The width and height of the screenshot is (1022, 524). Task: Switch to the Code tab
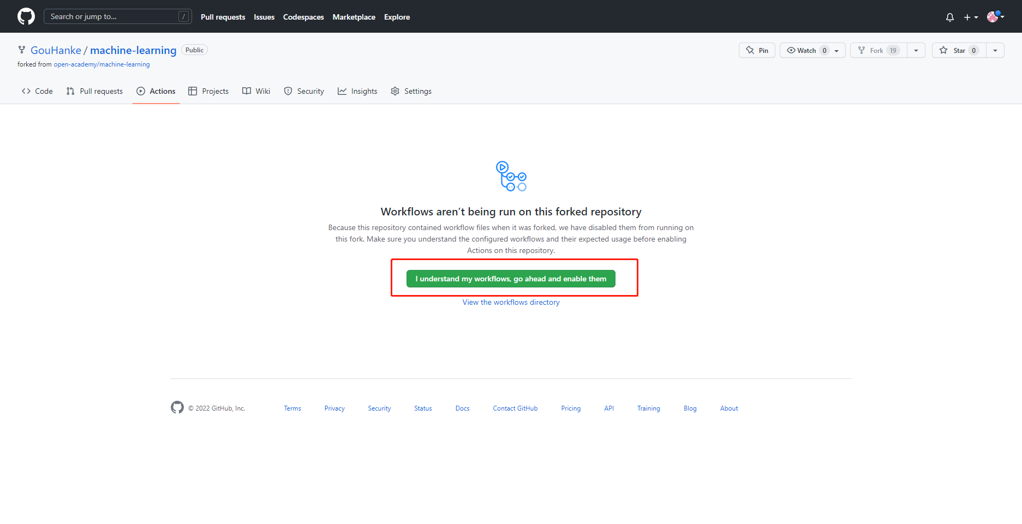[37, 91]
